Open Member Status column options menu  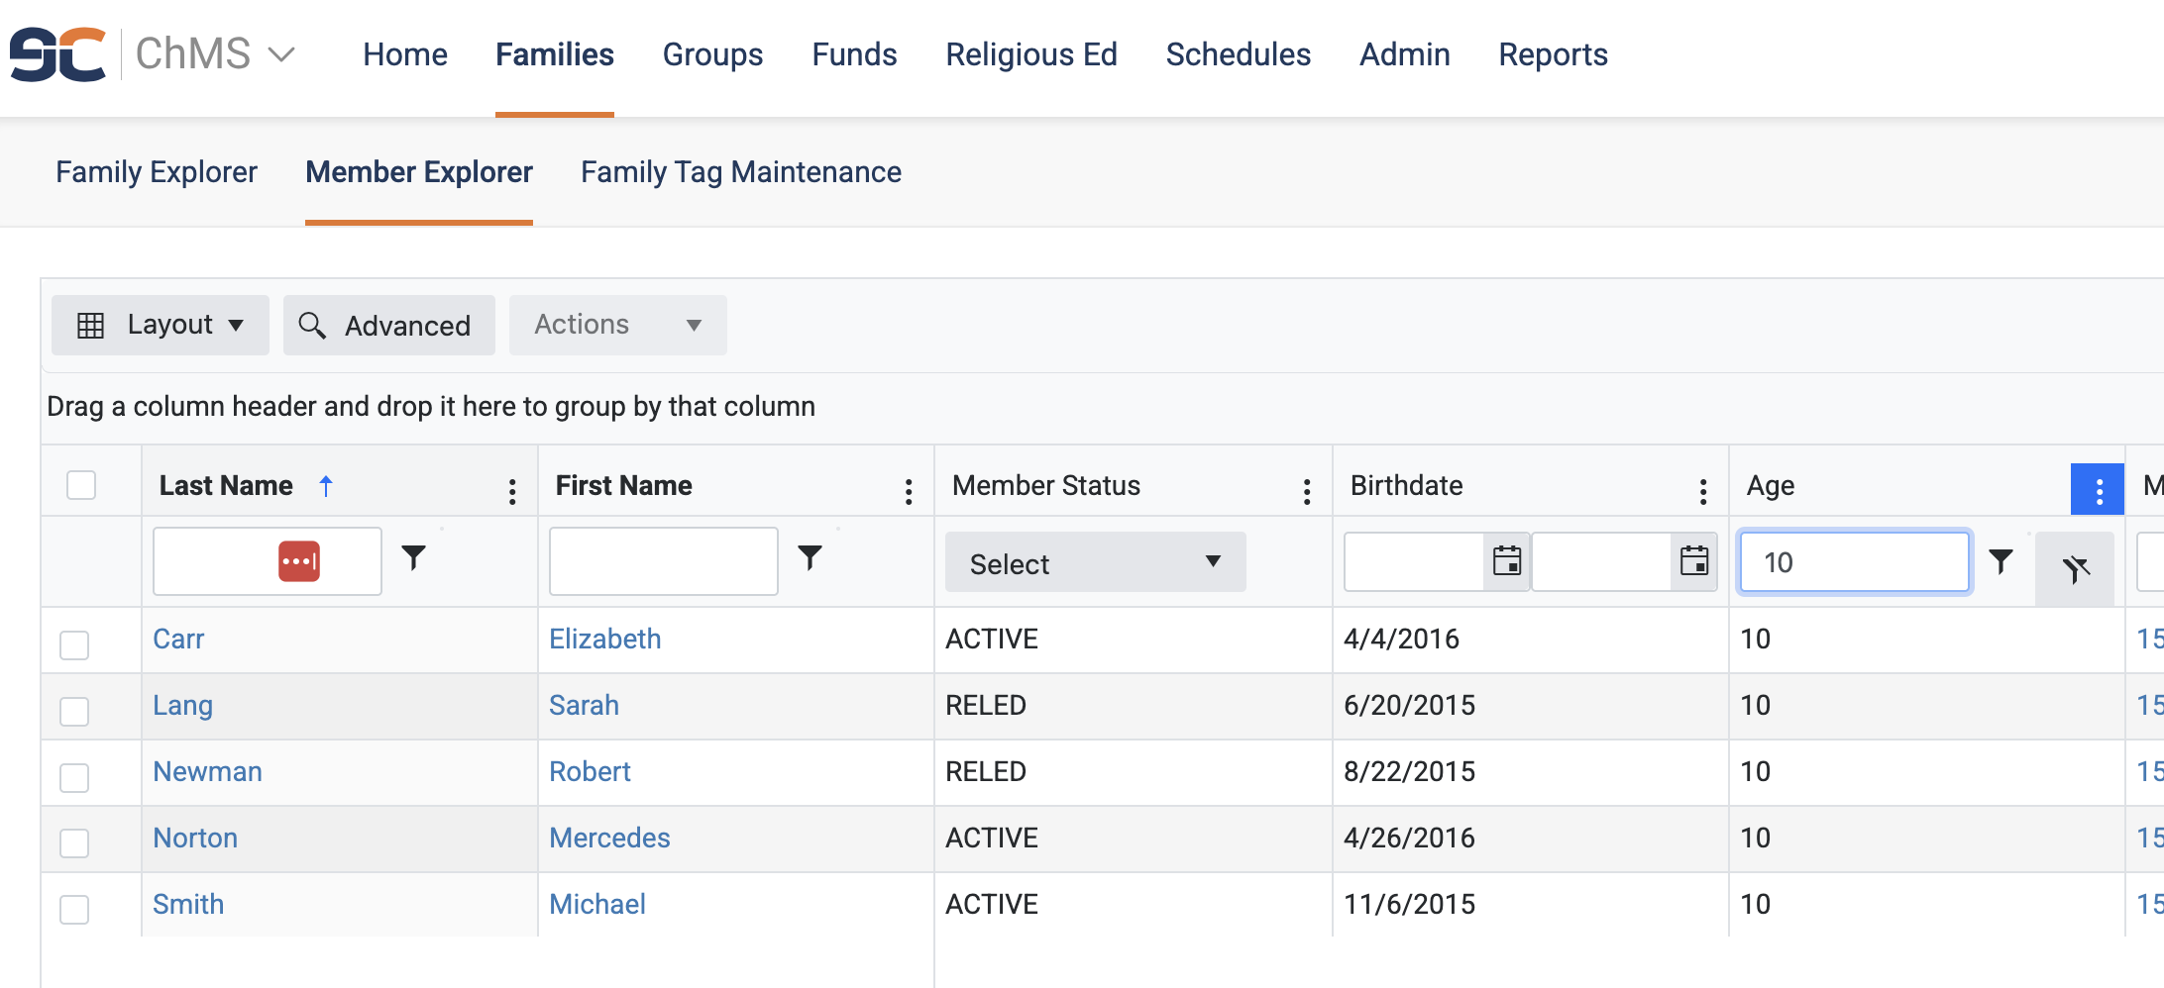click(1307, 491)
